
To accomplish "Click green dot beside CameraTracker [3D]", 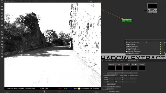I will [x=160, y=46].
